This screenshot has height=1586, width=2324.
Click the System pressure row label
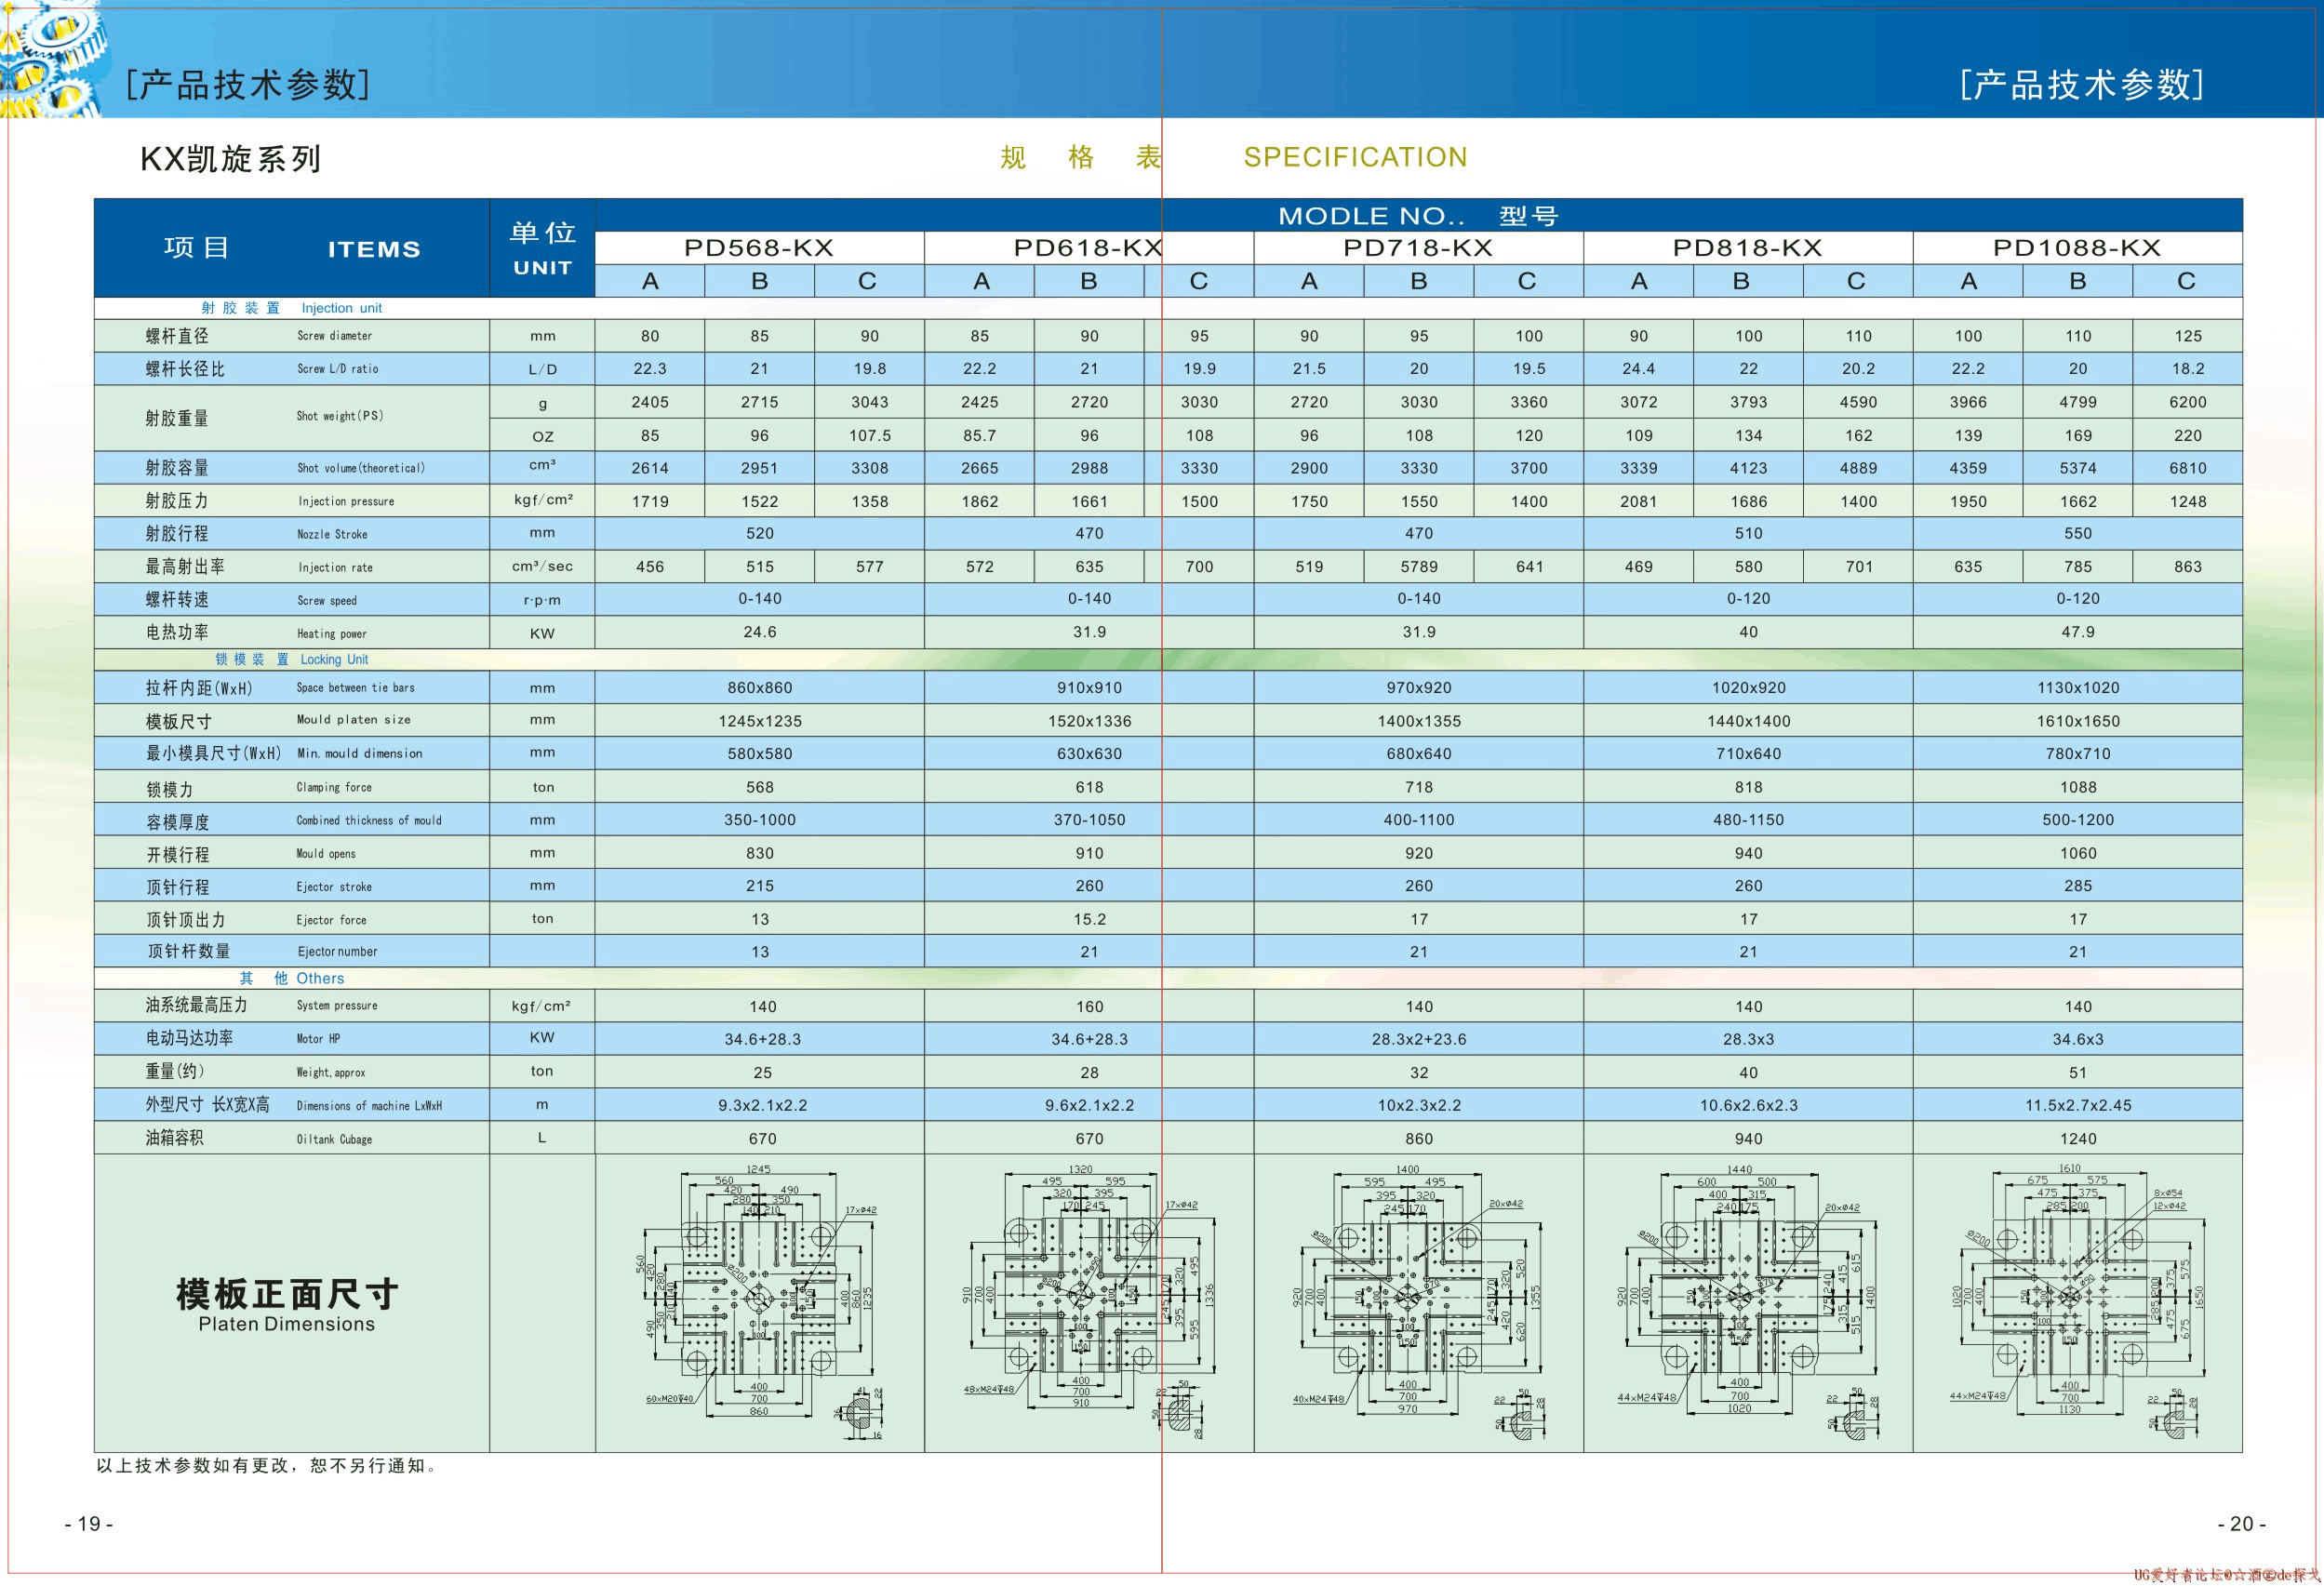337,1006
